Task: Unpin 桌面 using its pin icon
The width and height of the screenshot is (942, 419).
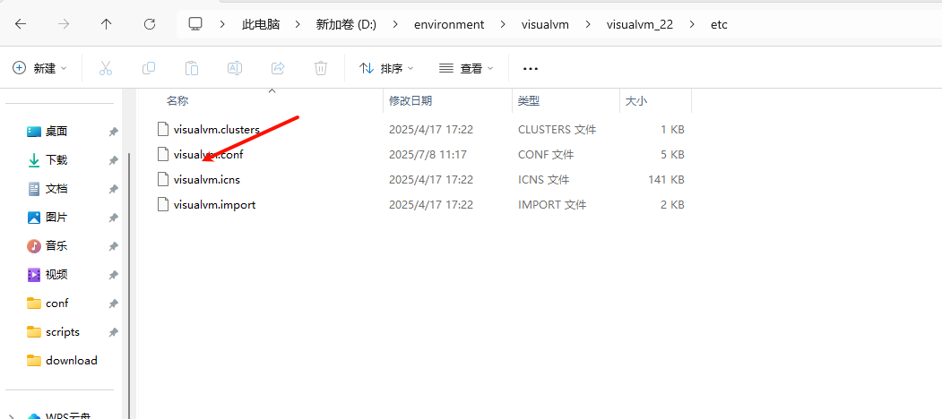Action: tap(113, 133)
